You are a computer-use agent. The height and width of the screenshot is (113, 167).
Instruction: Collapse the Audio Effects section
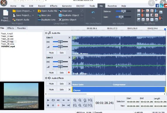coord(46,78)
